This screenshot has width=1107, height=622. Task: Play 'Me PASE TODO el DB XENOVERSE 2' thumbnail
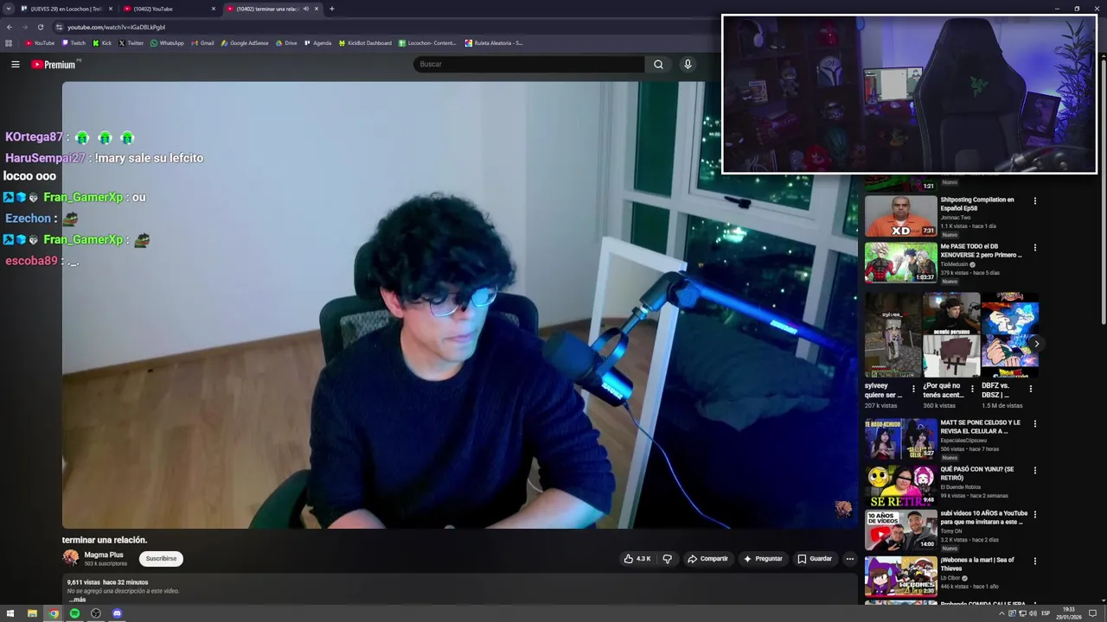900,263
